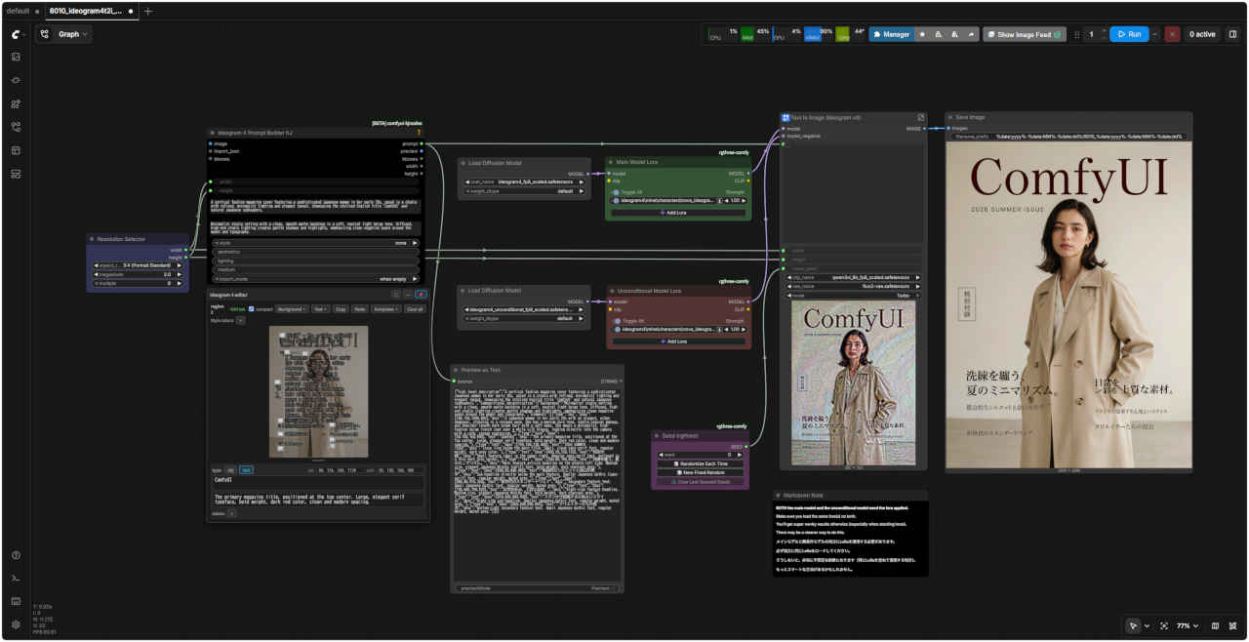1249x642 pixels.
Task: Open the Assets panel in the sidebar
Action: 16,57
